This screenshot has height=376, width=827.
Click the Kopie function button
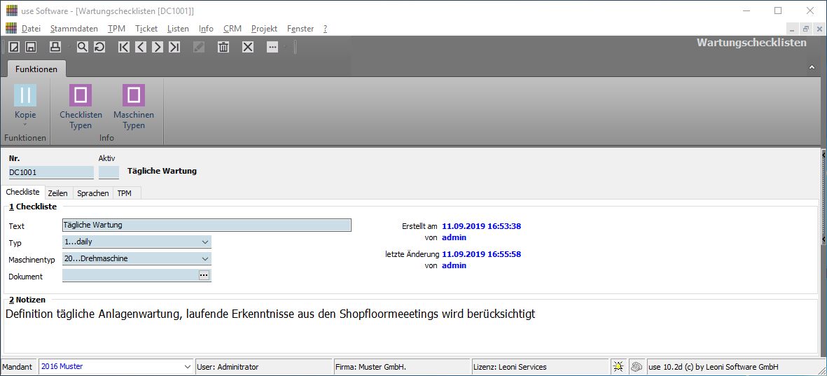tap(25, 102)
